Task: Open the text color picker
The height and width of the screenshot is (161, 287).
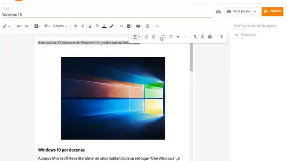Action: tap(104, 26)
